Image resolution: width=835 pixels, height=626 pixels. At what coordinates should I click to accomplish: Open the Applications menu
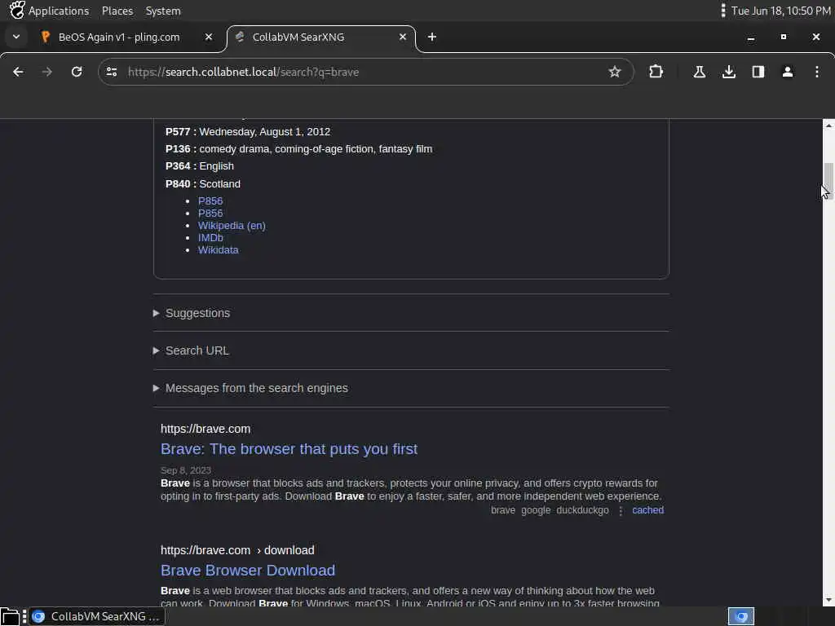tap(59, 11)
